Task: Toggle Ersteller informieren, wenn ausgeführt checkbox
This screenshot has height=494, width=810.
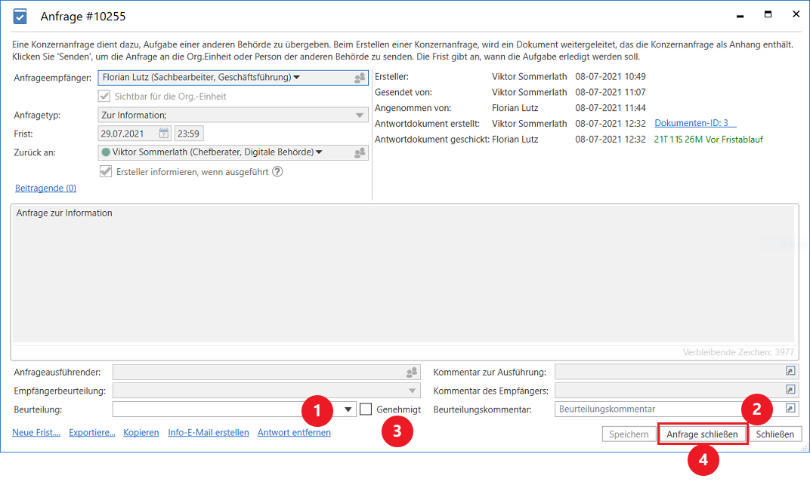Action: (105, 172)
